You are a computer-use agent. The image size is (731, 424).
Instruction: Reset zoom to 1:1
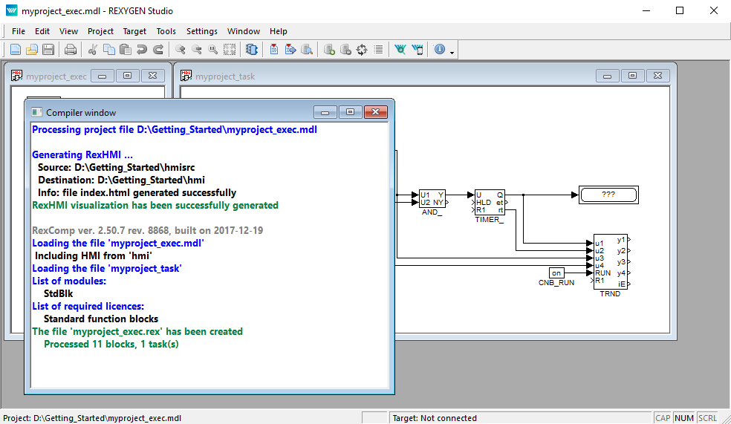pyautogui.click(x=213, y=50)
